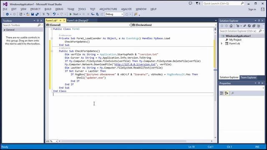Image resolution: width=267 pixels, height=150 pixels.
Task: Click the Sign in link
Action: pos(252,9)
